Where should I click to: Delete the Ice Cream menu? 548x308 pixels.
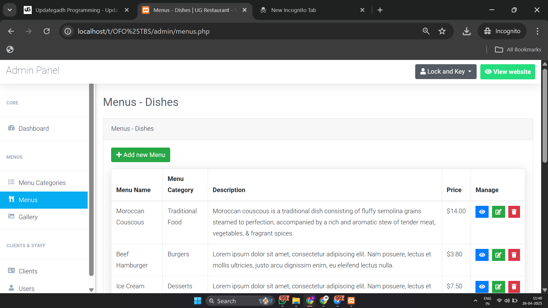point(514,287)
